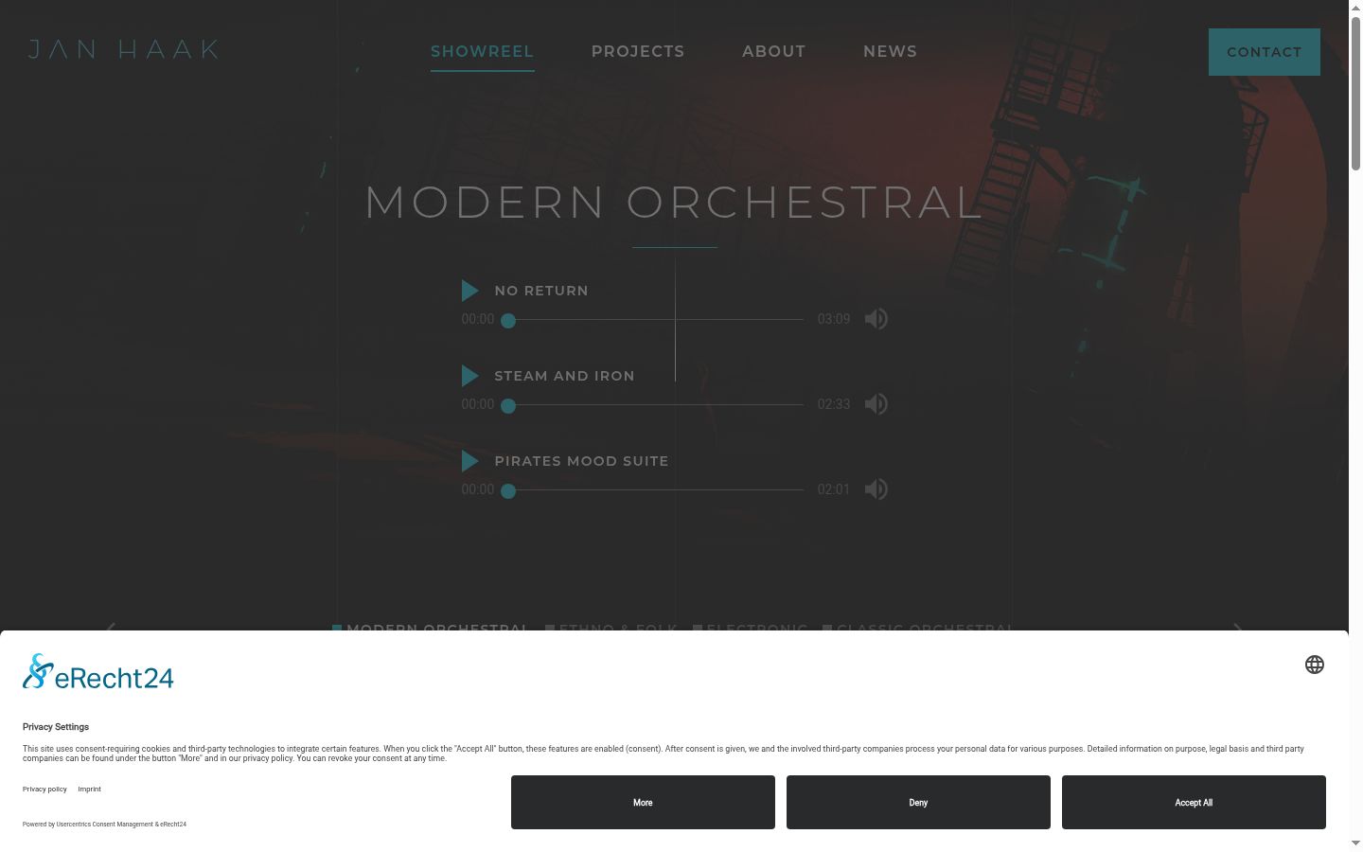The image size is (1363, 852).
Task: Deny cookie consent
Action: point(918,803)
